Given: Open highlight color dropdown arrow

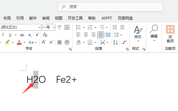Looking at the screenshot, I should tap(13, 42).
